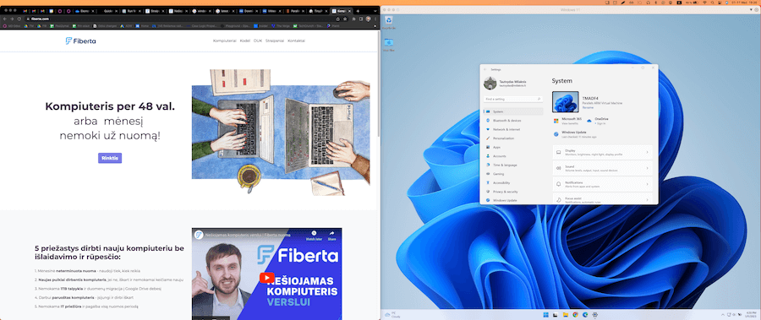Open a new Chrome tab
Image resolution: width=761 pixels, height=320 pixels.
coord(358,11)
